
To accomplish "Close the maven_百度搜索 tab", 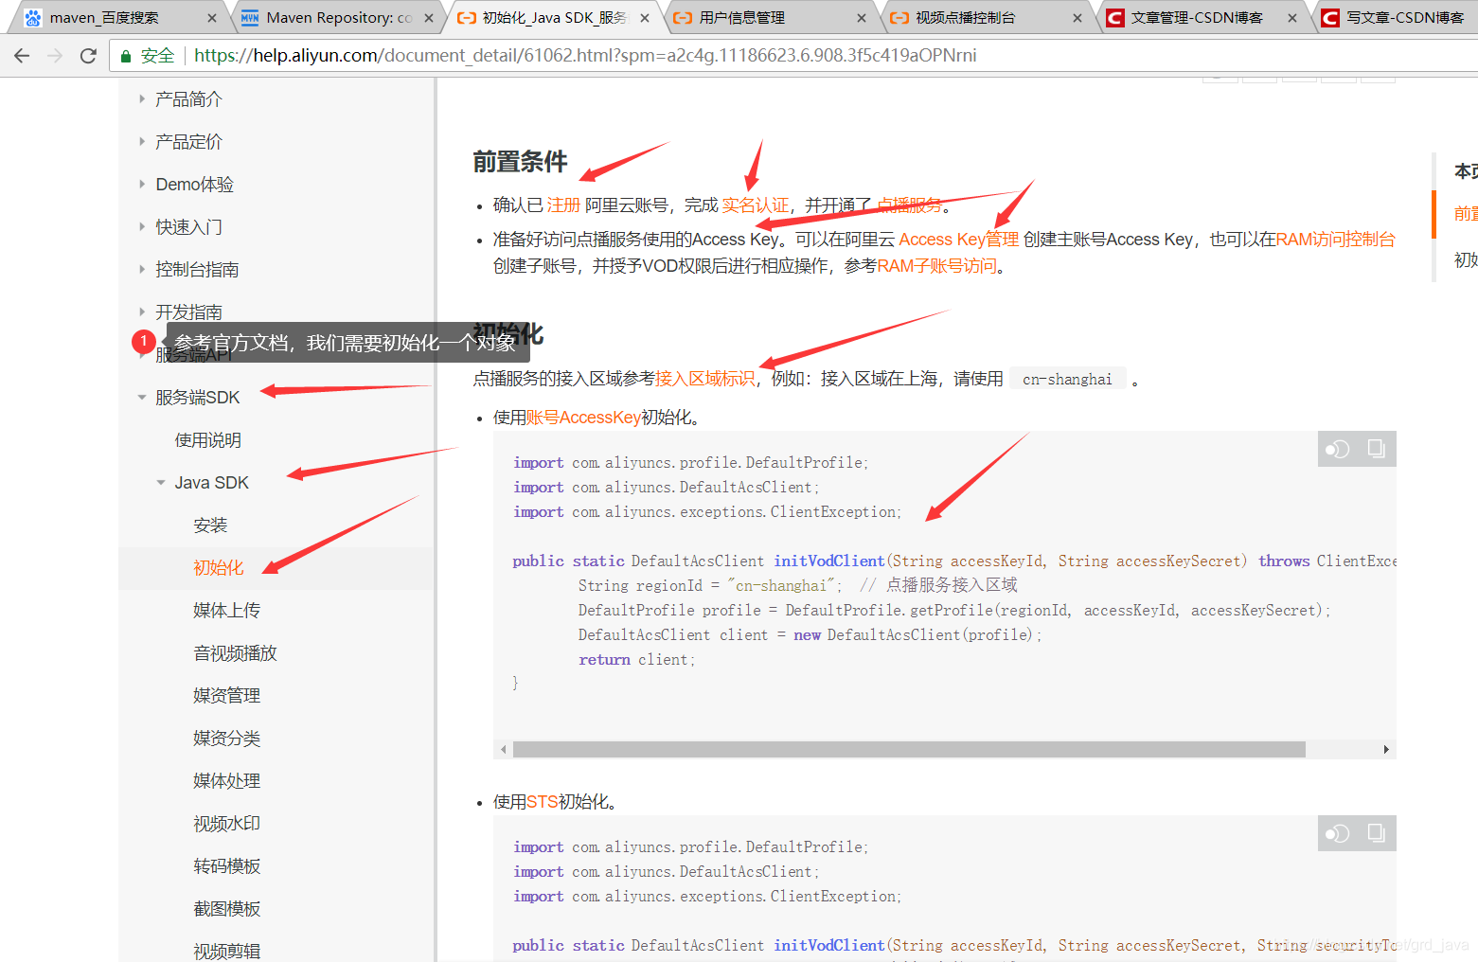I will coord(211,18).
